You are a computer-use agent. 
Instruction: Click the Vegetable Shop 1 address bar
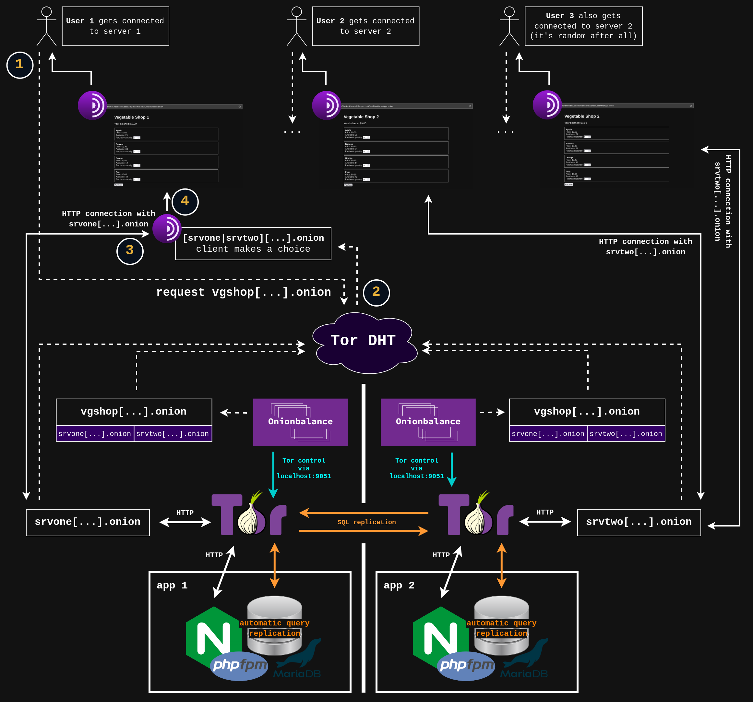click(x=174, y=107)
